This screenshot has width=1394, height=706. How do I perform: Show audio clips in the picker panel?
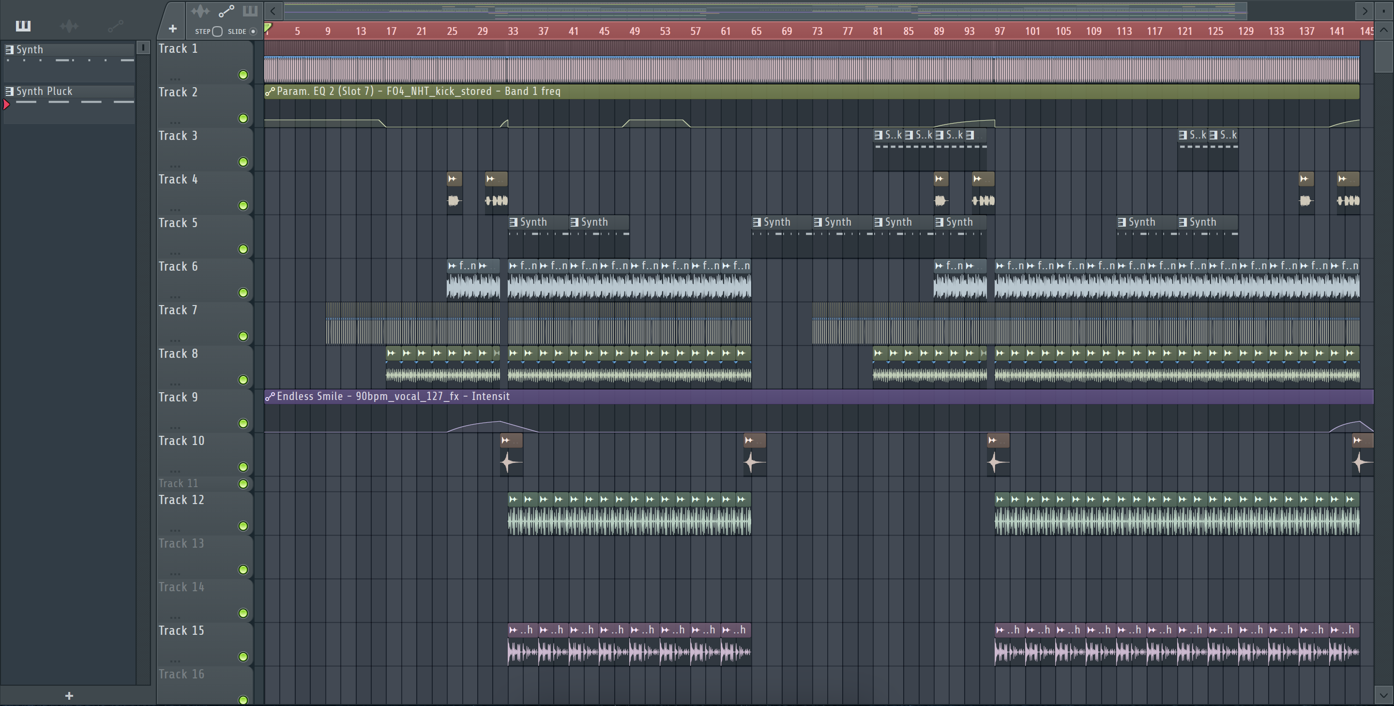click(x=69, y=26)
